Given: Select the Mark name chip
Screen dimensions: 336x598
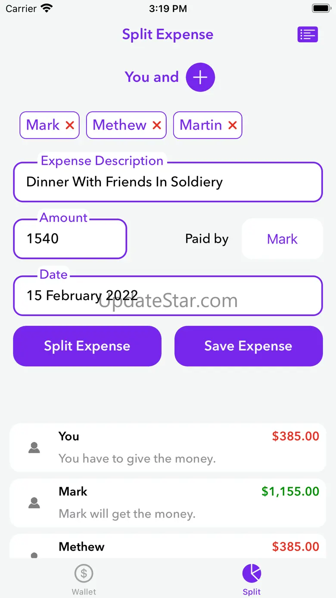Looking at the screenshot, I should coord(43,125).
